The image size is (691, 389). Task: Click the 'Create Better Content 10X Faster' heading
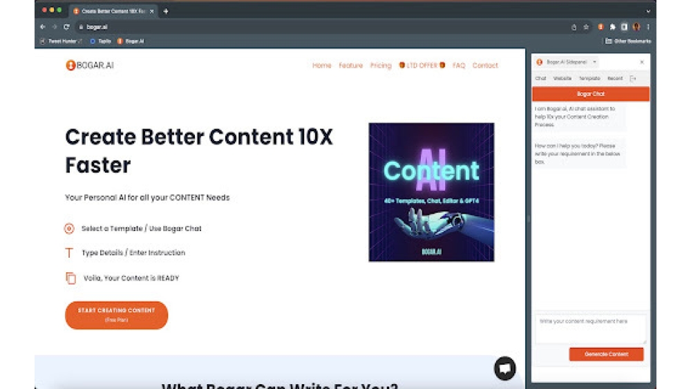click(x=199, y=151)
